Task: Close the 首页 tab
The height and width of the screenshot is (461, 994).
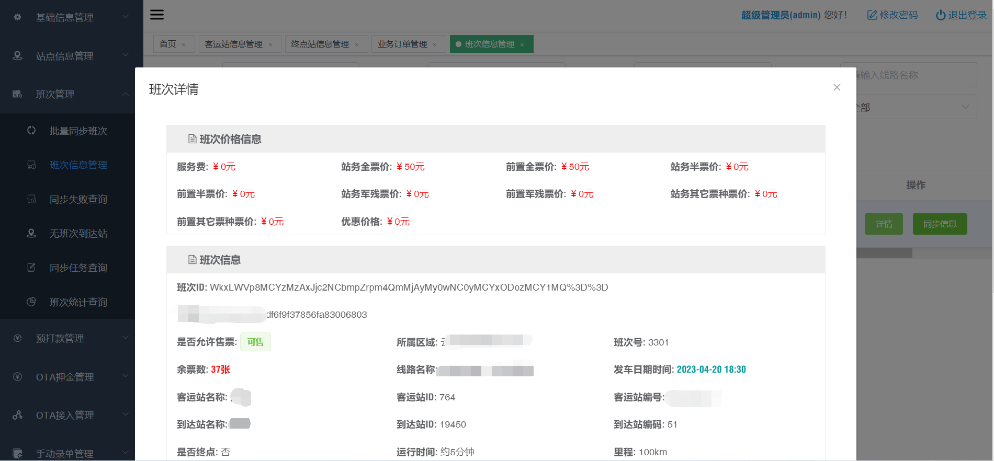Action: (x=184, y=45)
